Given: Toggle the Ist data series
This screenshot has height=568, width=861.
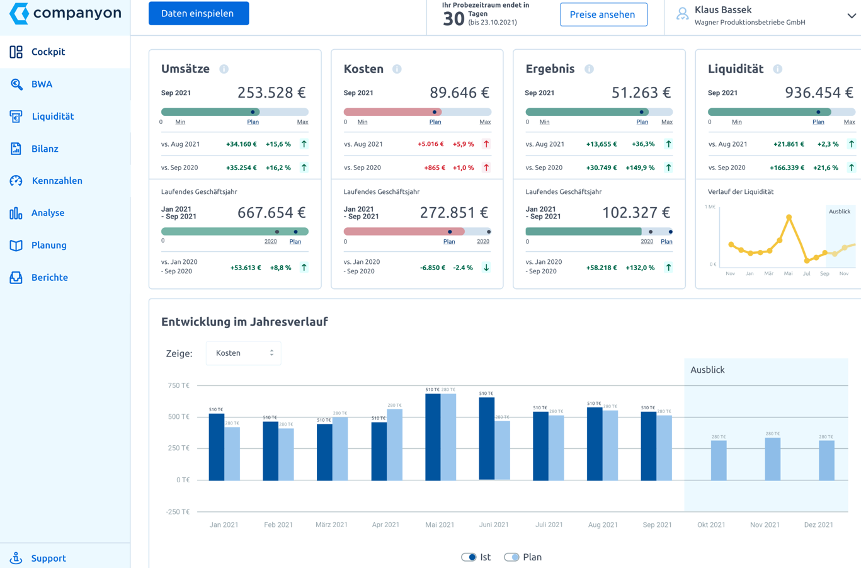Looking at the screenshot, I should coord(469,557).
